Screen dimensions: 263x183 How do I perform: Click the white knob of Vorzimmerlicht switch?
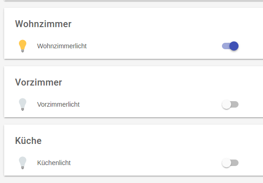coord(227,104)
